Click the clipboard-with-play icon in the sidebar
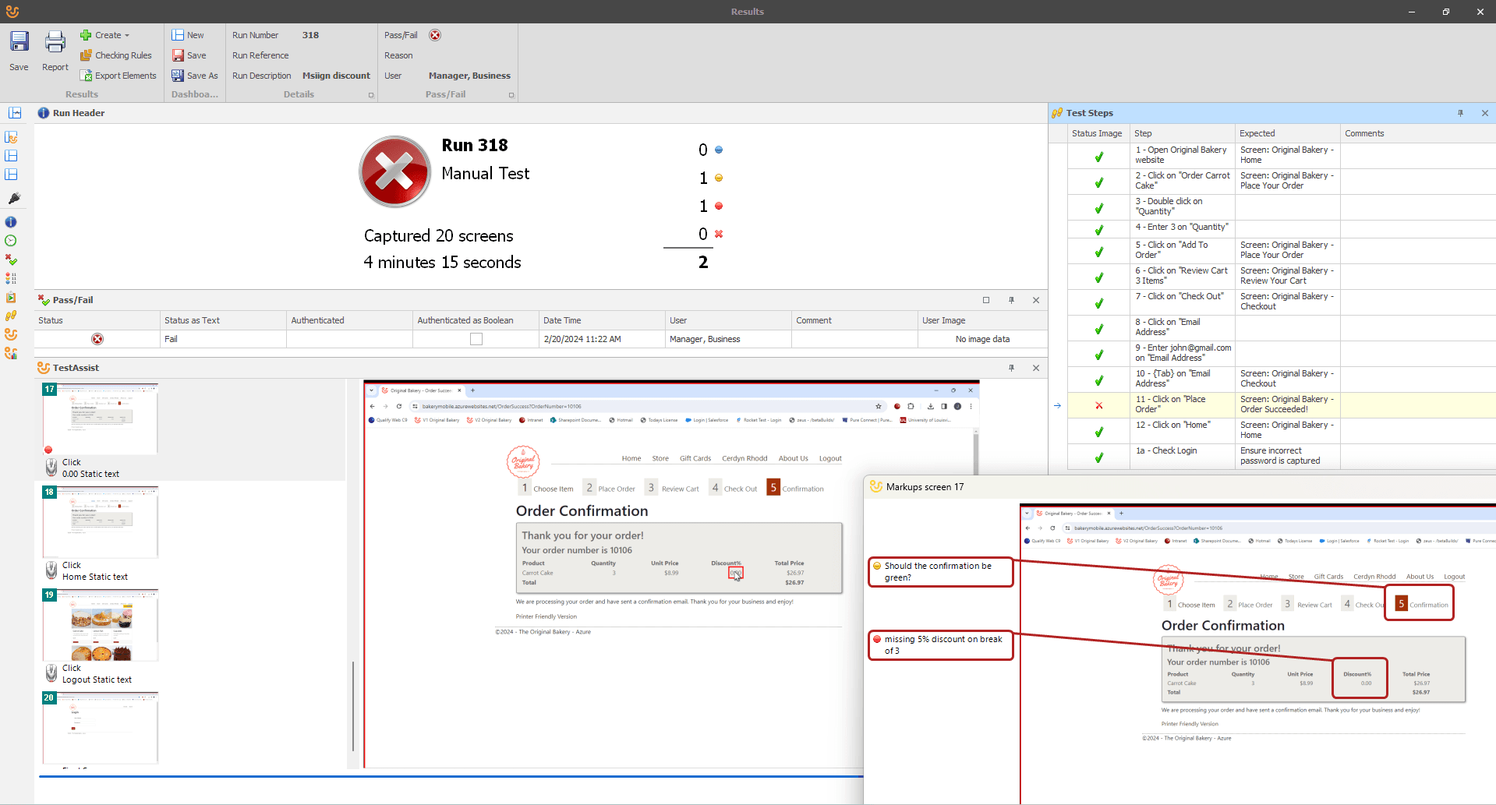This screenshot has height=805, width=1496. (11, 297)
